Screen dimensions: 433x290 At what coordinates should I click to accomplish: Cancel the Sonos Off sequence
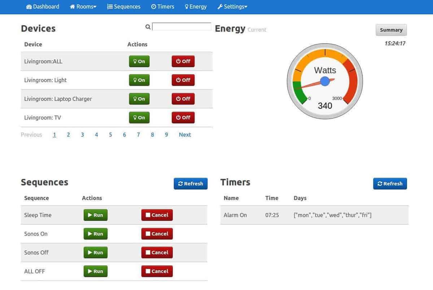click(x=157, y=253)
